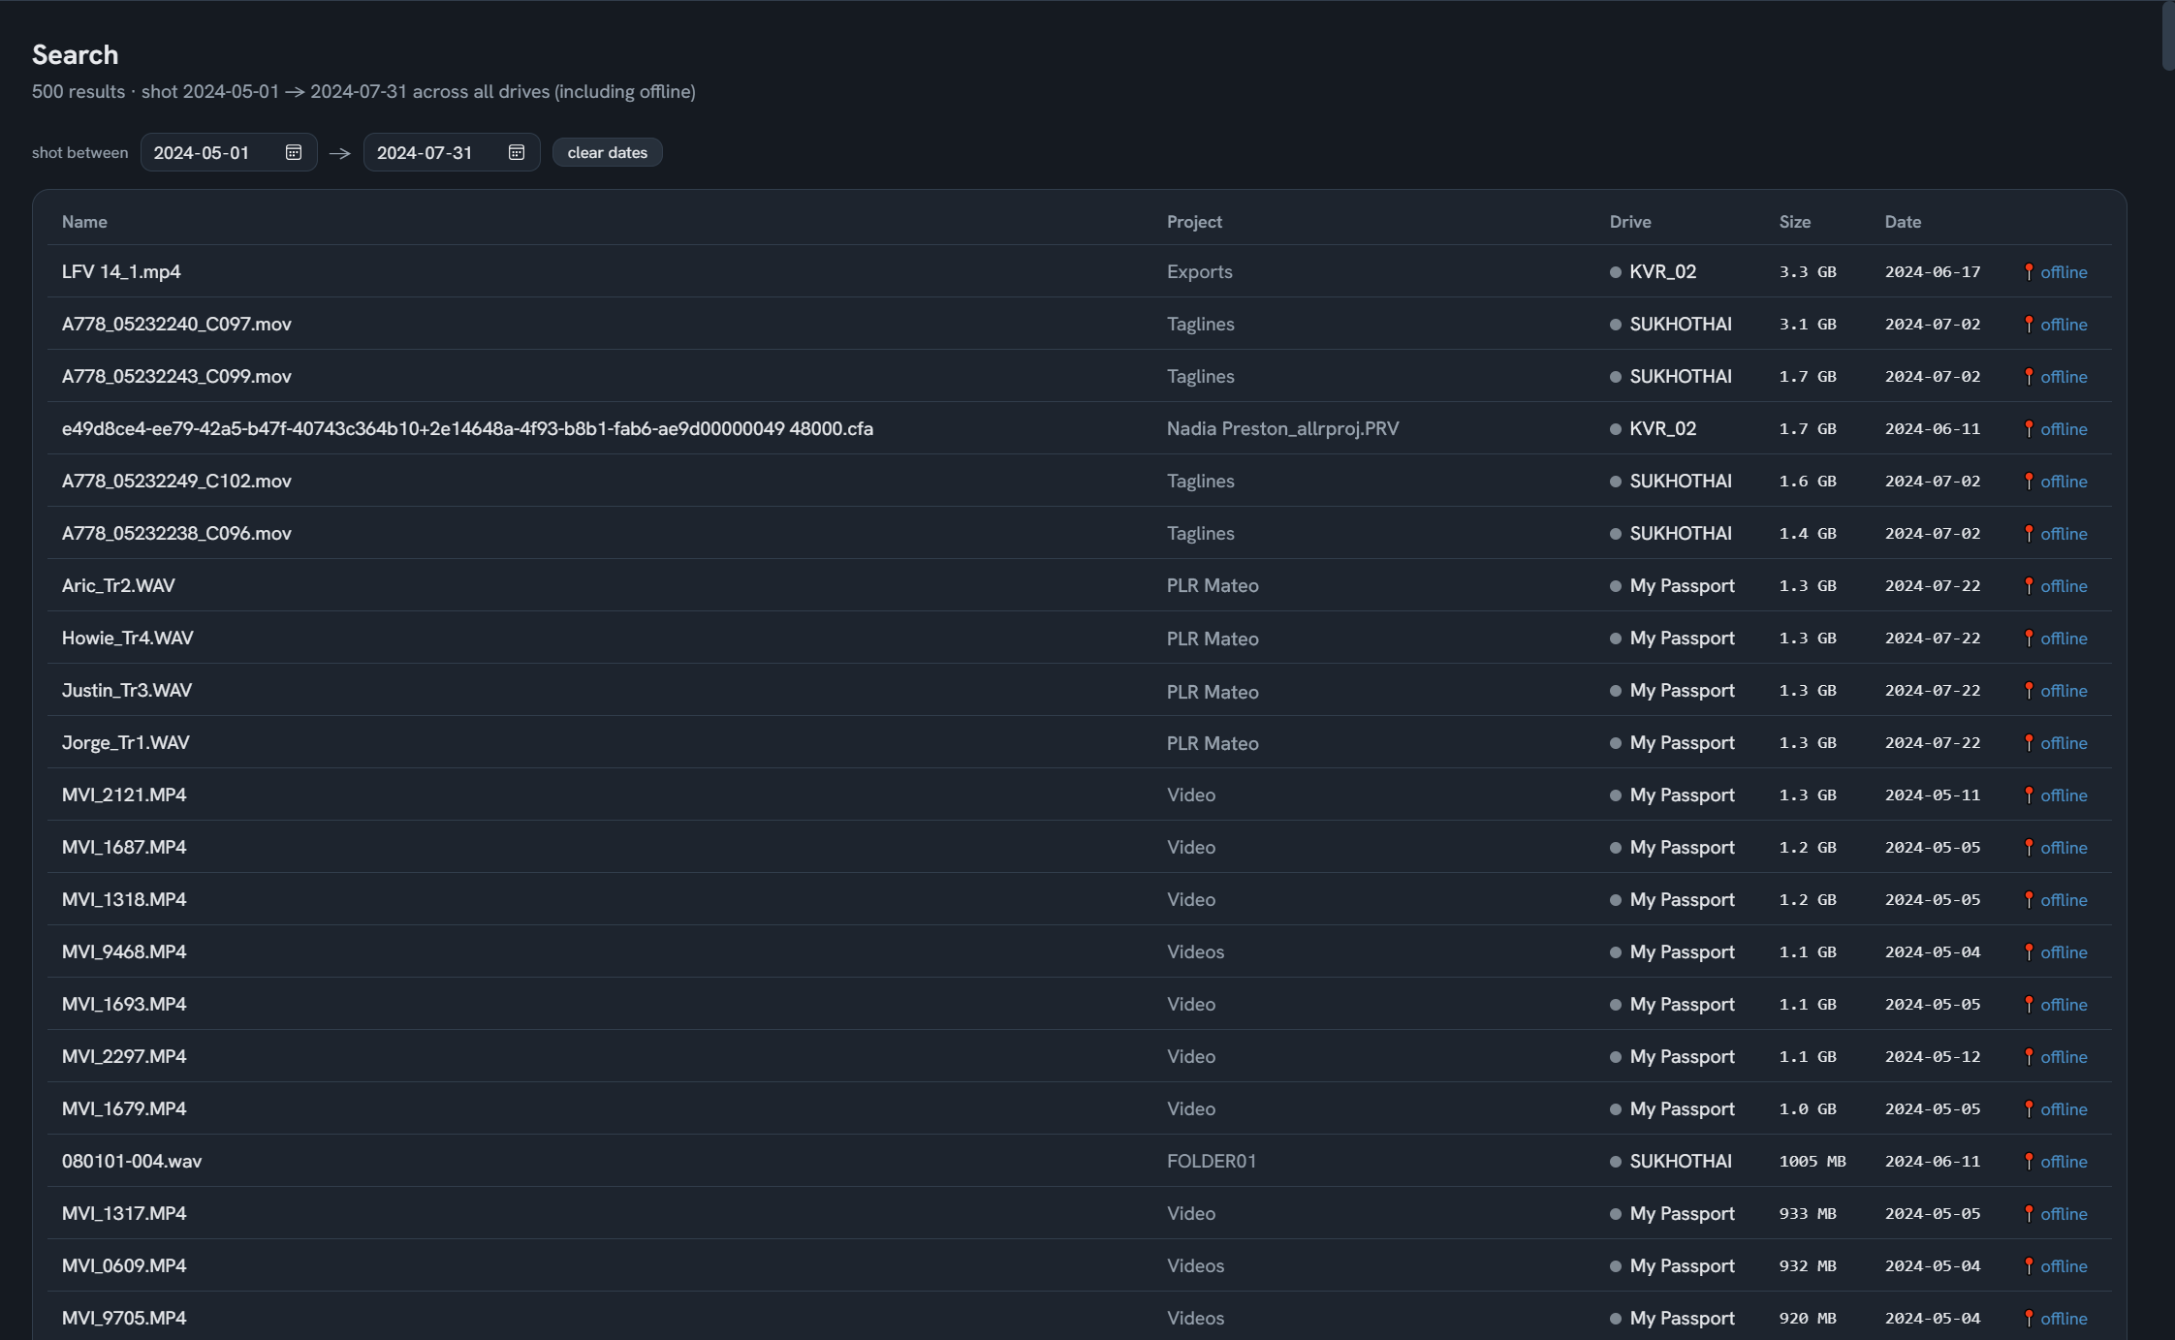Image resolution: width=2175 pixels, height=1340 pixels.
Task: Click offline pin icon for MVI_9468.MP4
Action: point(2029,952)
